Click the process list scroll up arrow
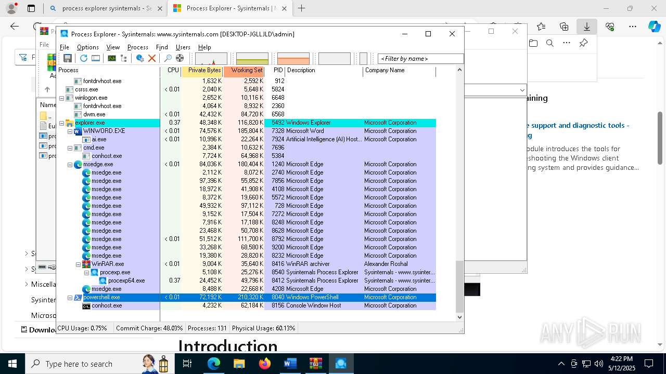 [x=459, y=70]
